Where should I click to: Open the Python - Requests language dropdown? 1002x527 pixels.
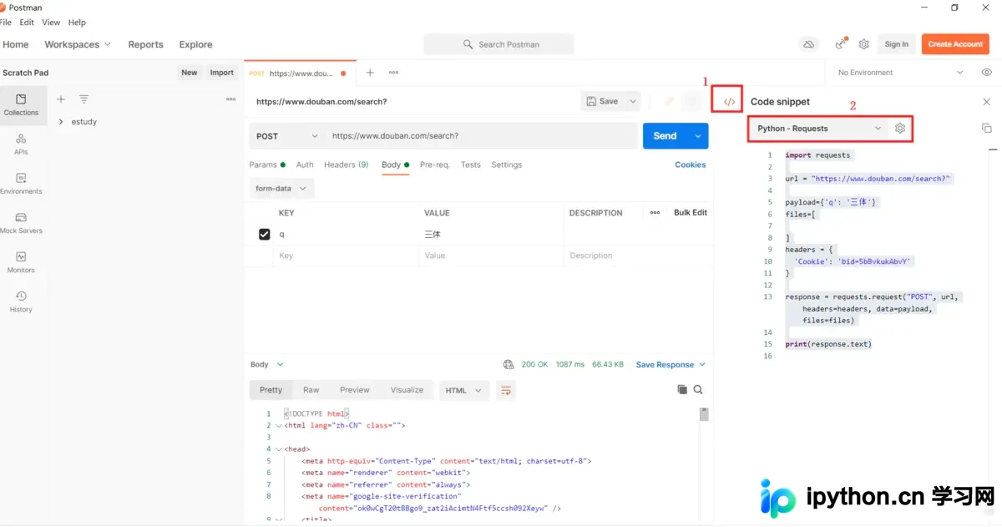(x=818, y=129)
